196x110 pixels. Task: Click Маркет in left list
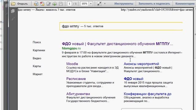coord(38,74)
